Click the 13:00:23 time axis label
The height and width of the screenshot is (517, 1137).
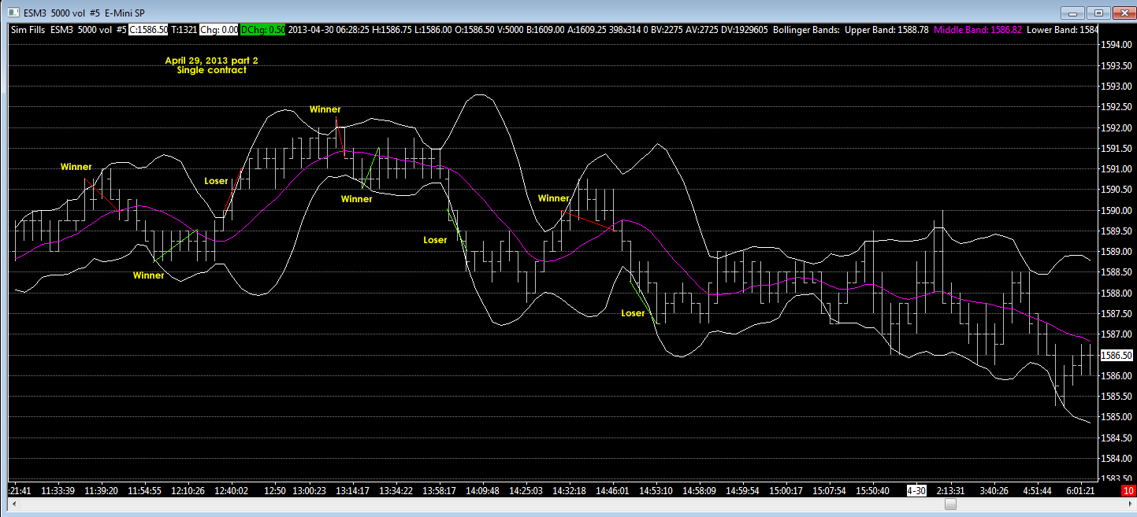tap(309, 490)
